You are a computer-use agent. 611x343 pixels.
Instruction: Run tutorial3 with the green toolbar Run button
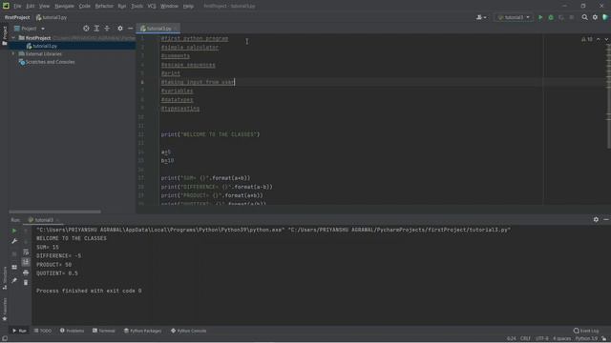click(540, 17)
